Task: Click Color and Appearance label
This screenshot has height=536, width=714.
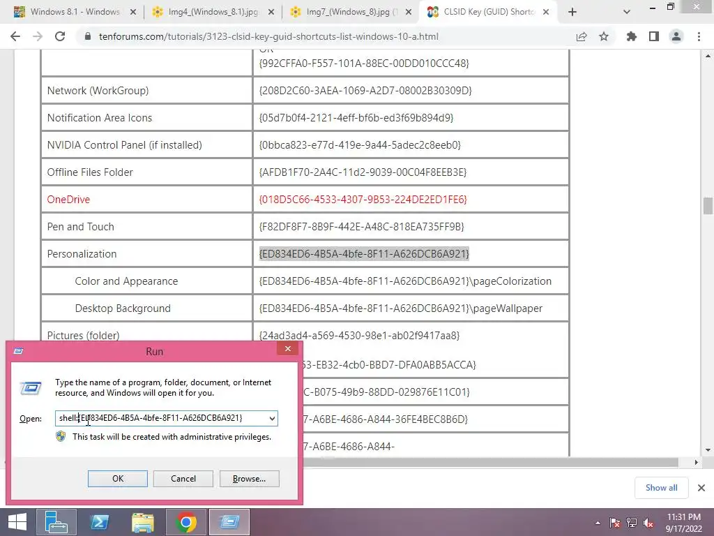Action: 126,281
